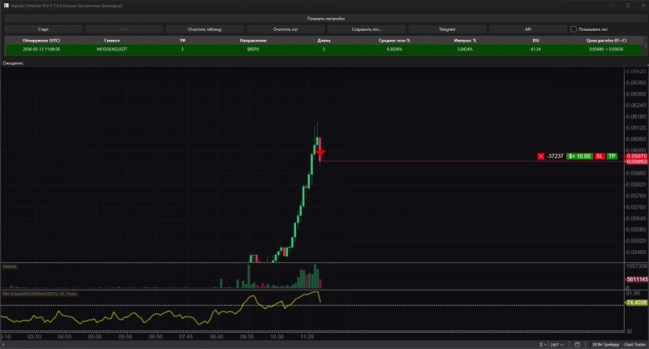Click the 'Очистить лог' button
Image resolution: width=649 pixels, height=349 pixels.
286,29
